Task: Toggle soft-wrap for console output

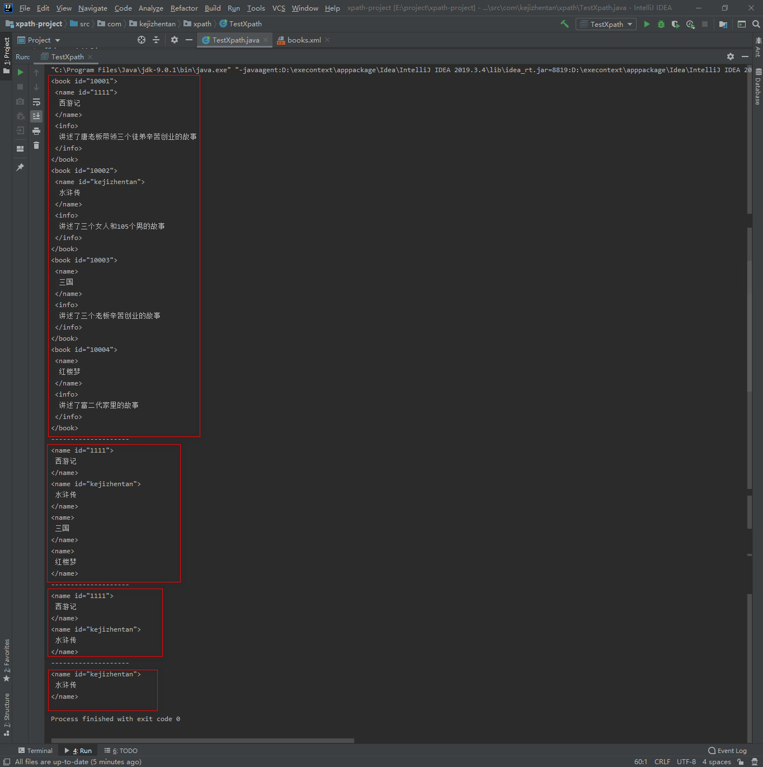Action: (36, 102)
